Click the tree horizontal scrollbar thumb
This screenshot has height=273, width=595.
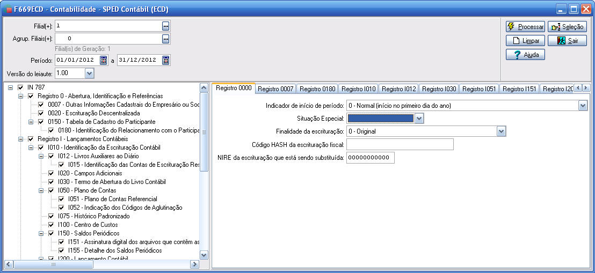click(53, 264)
